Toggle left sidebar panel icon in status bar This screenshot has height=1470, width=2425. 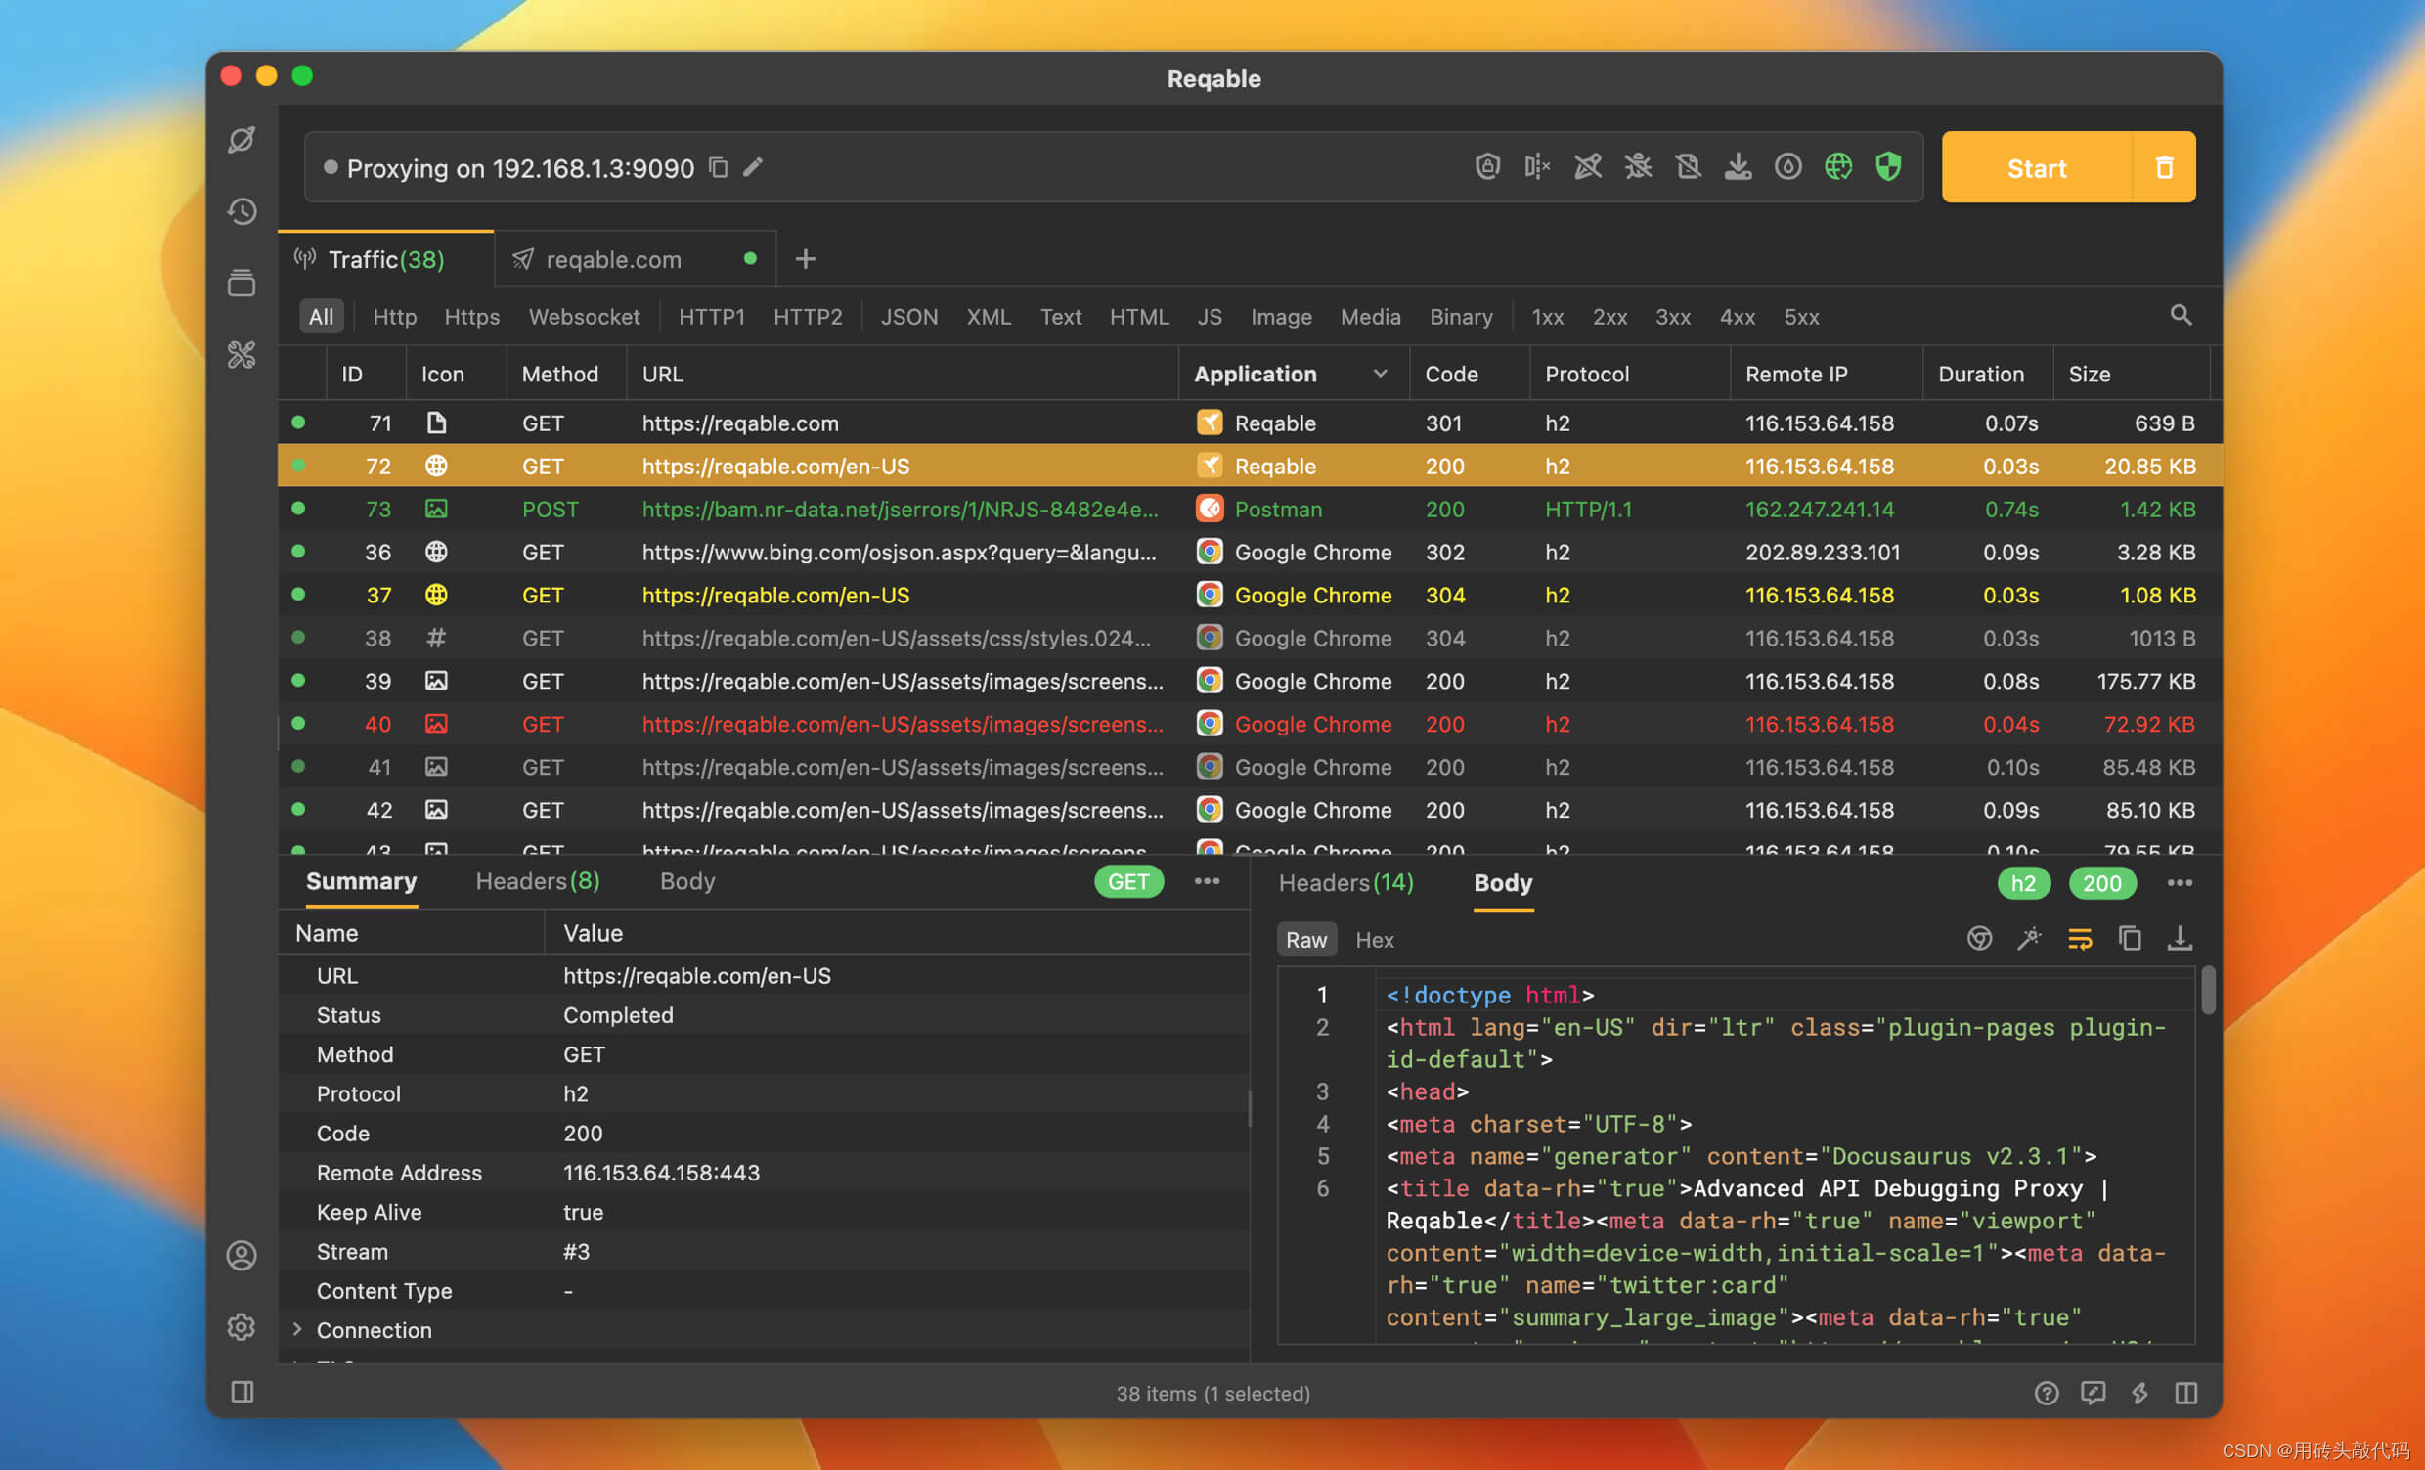[242, 1391]
